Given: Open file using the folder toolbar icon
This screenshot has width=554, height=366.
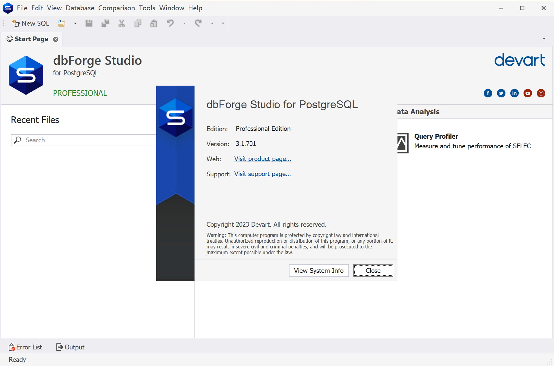Looking at the screenshot, I should (x=62, y=23).
